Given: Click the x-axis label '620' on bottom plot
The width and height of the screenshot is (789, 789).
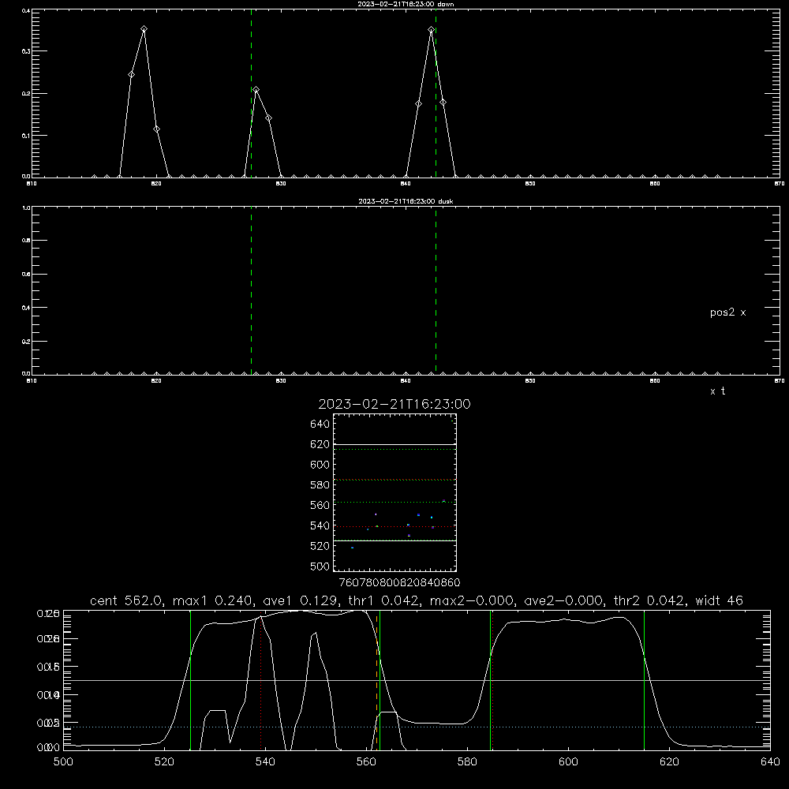Looking at the screenshot, I should [x=669, y=762].
